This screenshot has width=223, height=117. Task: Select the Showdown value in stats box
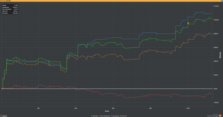click(15, 7)
